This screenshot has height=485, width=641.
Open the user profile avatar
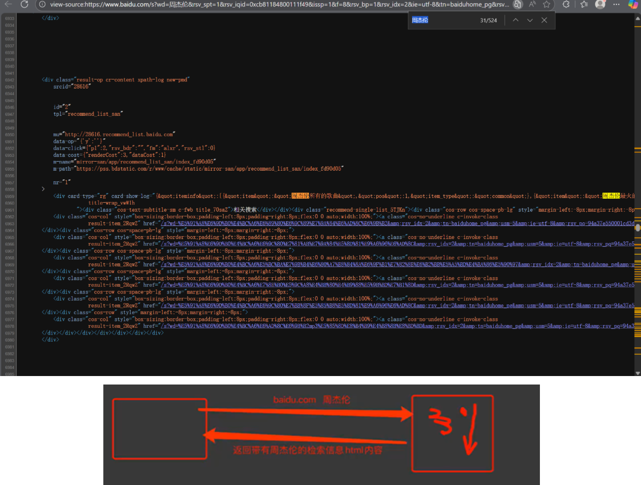pyautogui.click(x=600, y=4)
